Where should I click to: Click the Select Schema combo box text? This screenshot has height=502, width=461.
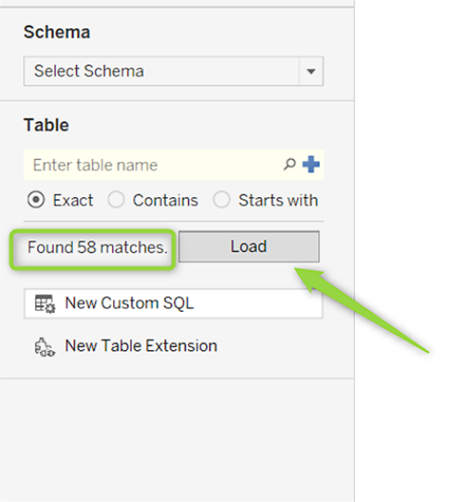89,71
